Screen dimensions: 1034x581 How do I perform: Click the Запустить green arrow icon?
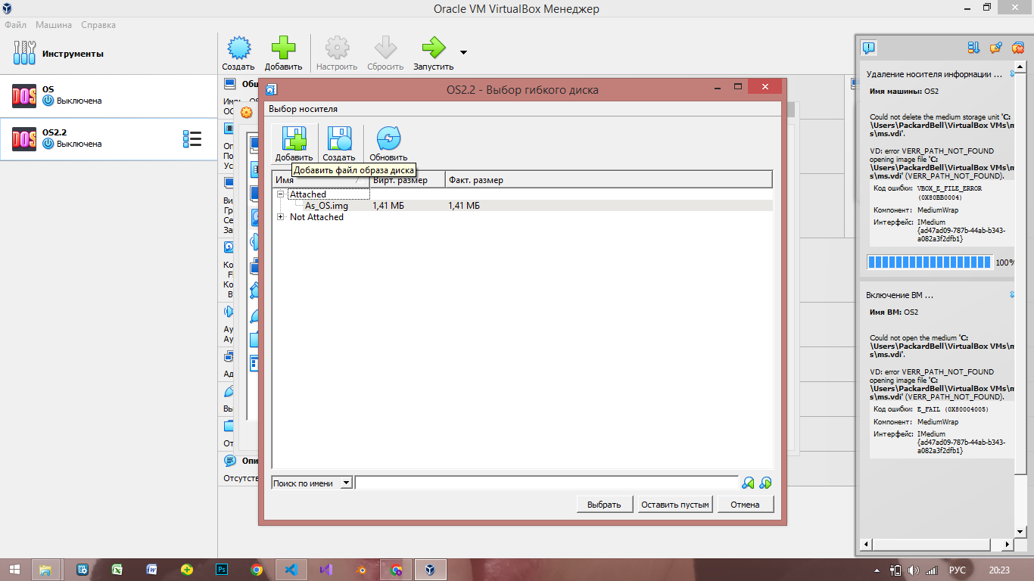pos(434,48)
